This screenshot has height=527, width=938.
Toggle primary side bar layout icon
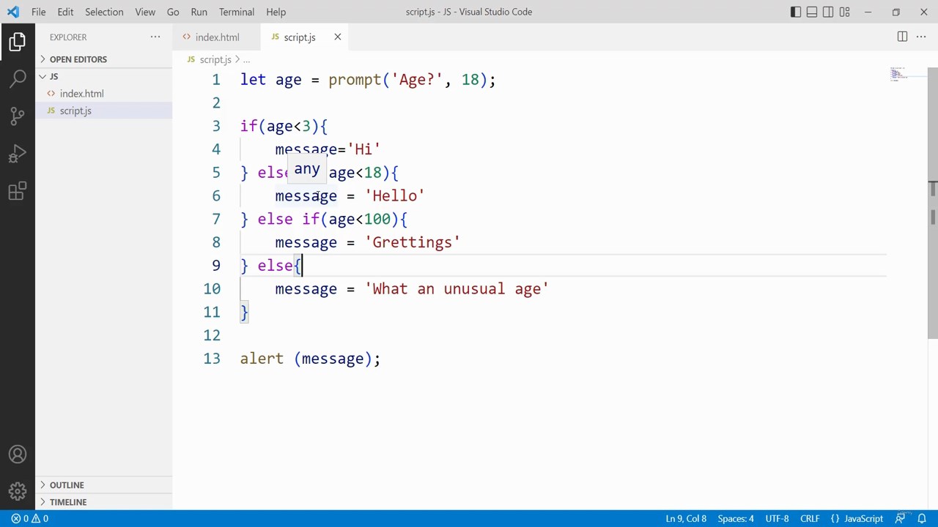point(796,12)
